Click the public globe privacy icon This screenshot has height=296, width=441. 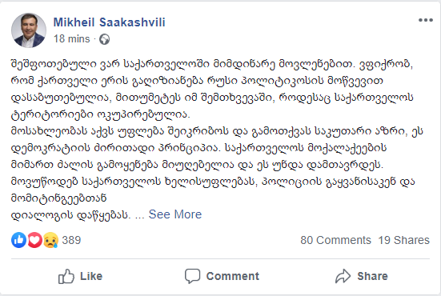105,39
